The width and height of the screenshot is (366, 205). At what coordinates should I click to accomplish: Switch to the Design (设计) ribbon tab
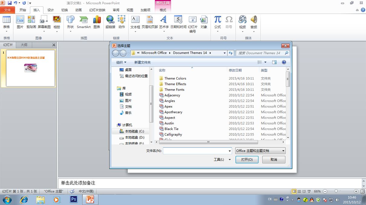point(51,10)
